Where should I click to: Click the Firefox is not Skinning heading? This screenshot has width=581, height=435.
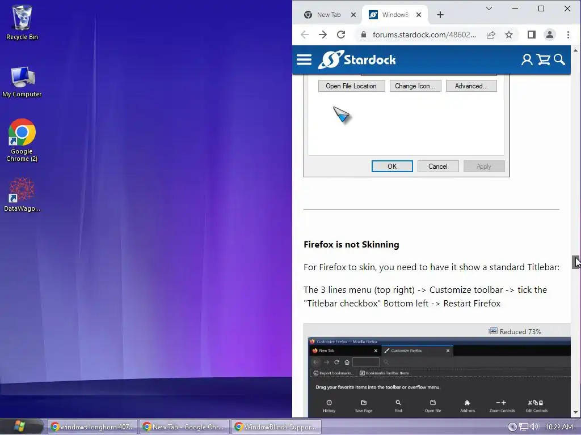(351, 245)
